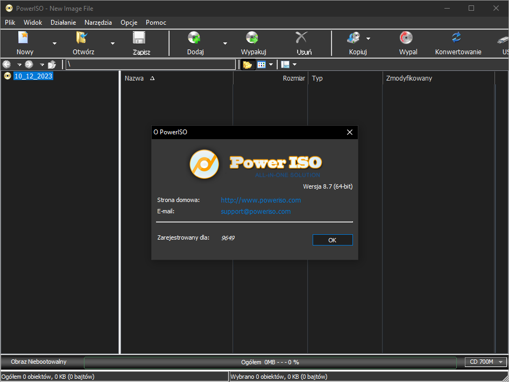This screenshot has width=509, height=382.
Task: Expand the Otwórz dropdown arrow
Action: pyautogui.click(x=112, y=43)
